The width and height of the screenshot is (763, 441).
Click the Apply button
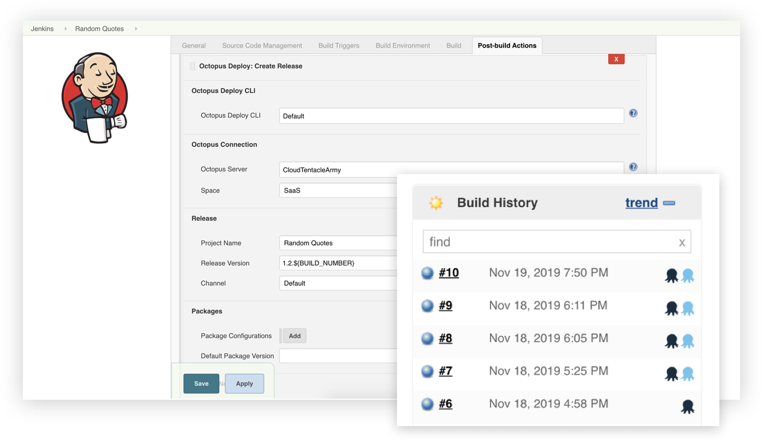pyautogui.click(x=244, y=384)
